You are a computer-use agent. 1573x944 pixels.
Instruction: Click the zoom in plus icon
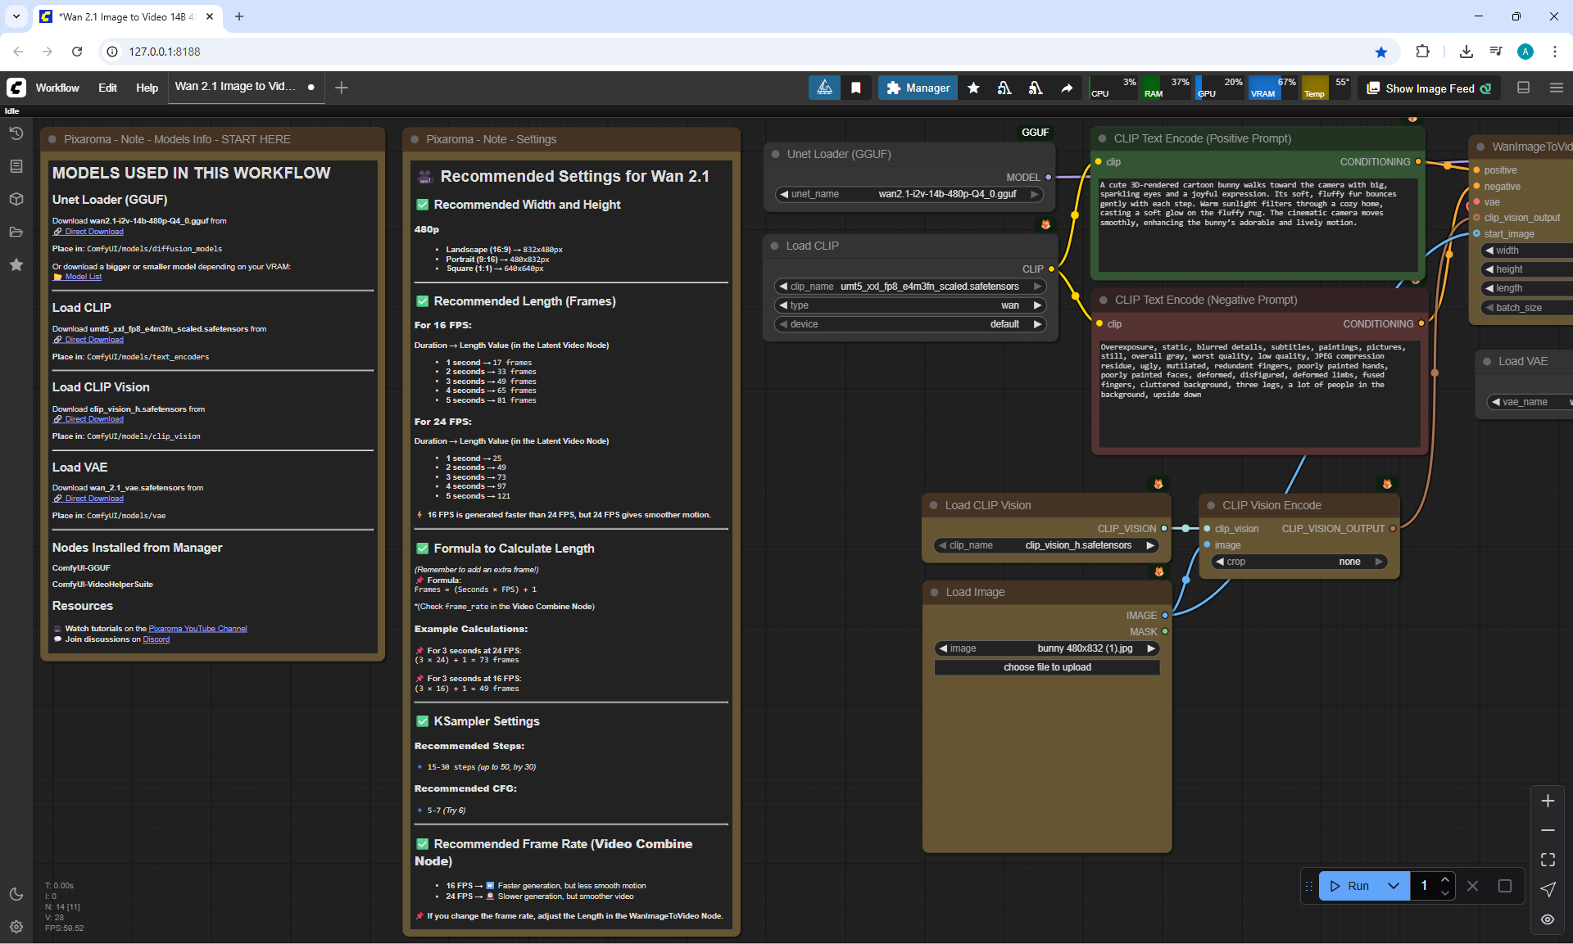tap(1548, 801)
